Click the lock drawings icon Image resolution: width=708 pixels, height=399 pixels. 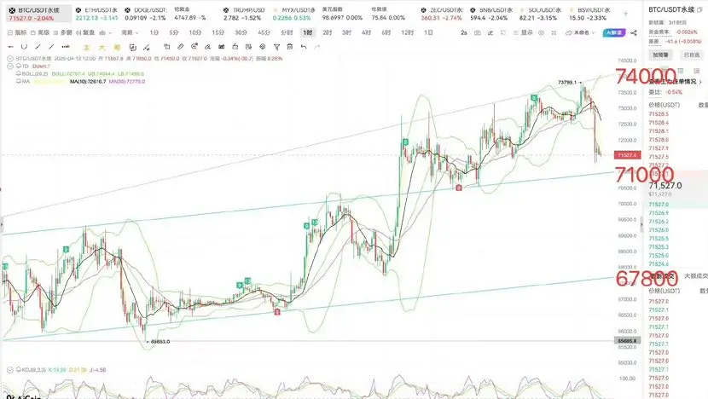pos(235,47)
